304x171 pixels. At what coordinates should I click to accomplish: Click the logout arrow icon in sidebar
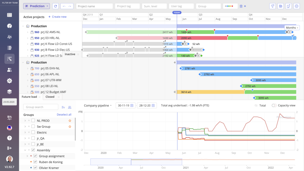click(x=9, y=148)
